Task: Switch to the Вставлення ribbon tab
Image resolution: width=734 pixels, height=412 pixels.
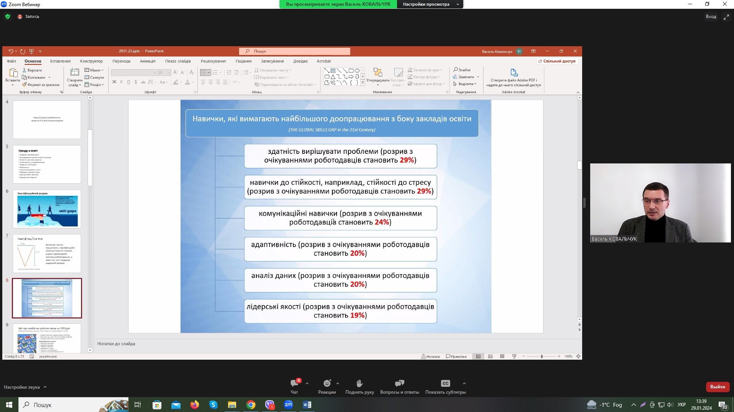Action: [60, 61]
